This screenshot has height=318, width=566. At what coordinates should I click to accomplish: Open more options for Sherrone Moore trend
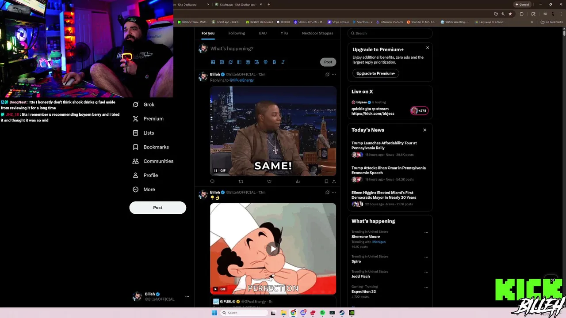point(426,232)
